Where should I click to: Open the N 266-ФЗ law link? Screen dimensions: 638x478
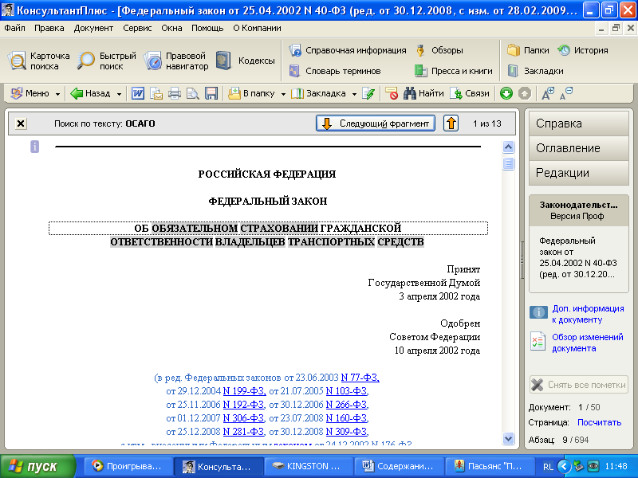point(347,405)
